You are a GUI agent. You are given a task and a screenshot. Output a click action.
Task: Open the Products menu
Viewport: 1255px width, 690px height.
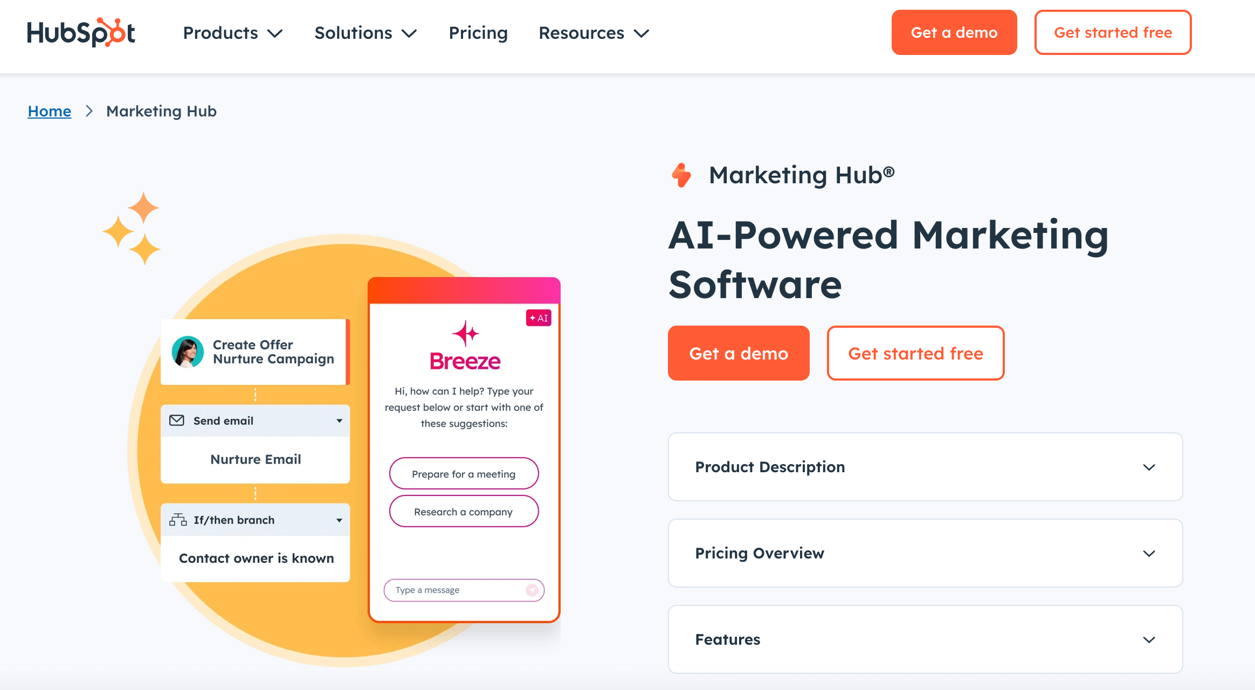232,33
